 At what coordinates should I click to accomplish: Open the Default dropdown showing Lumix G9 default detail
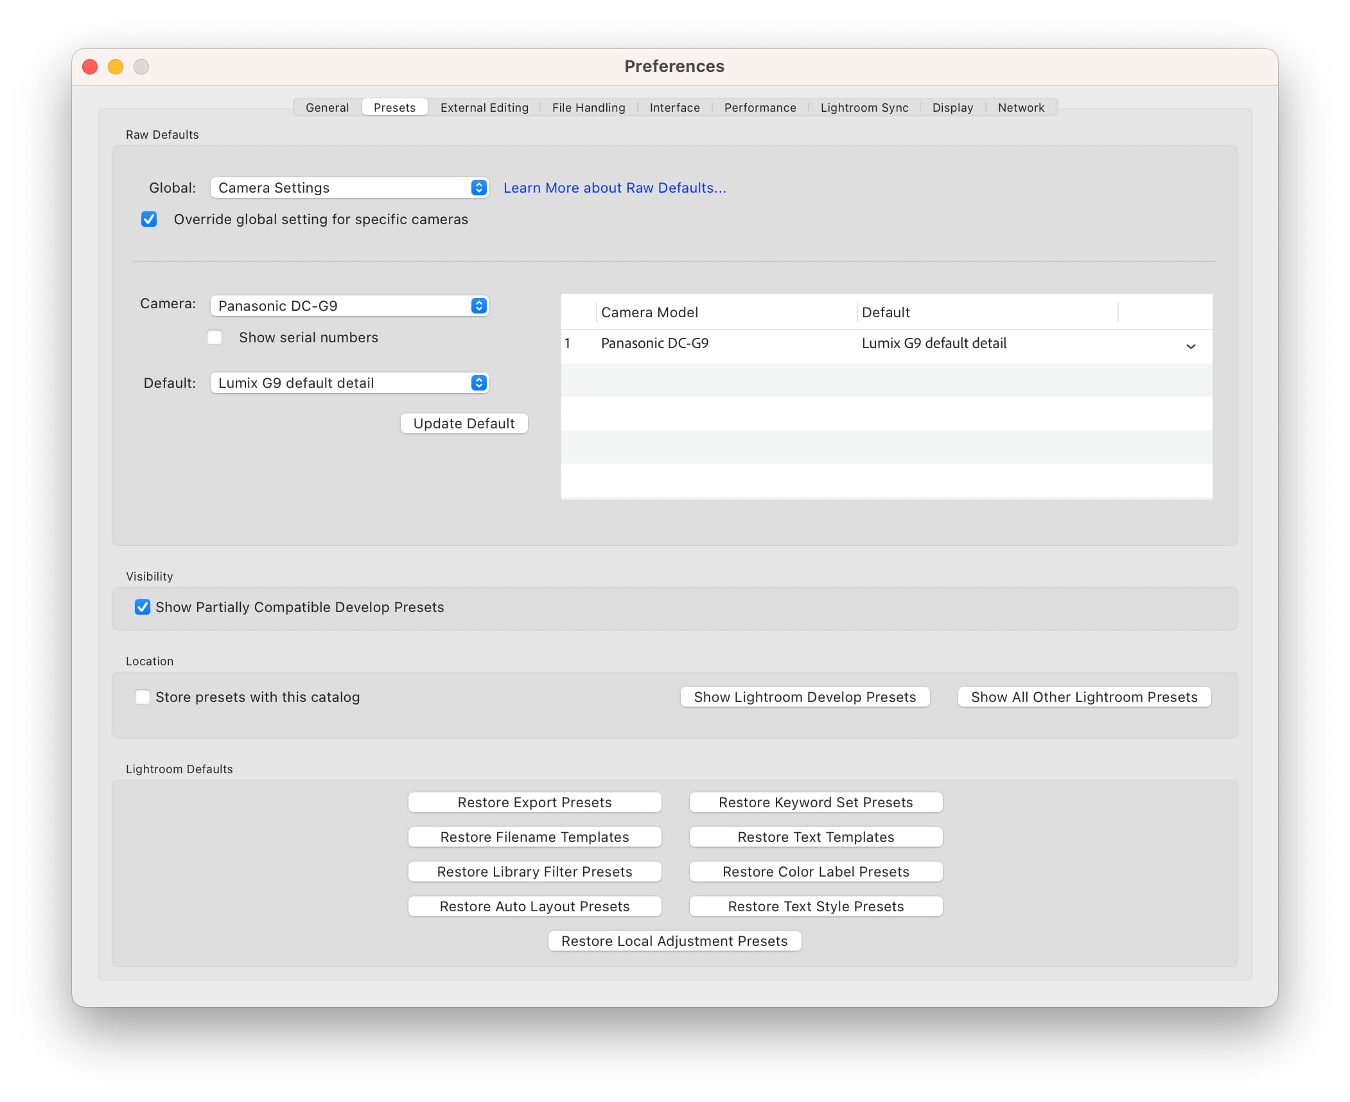349,383
